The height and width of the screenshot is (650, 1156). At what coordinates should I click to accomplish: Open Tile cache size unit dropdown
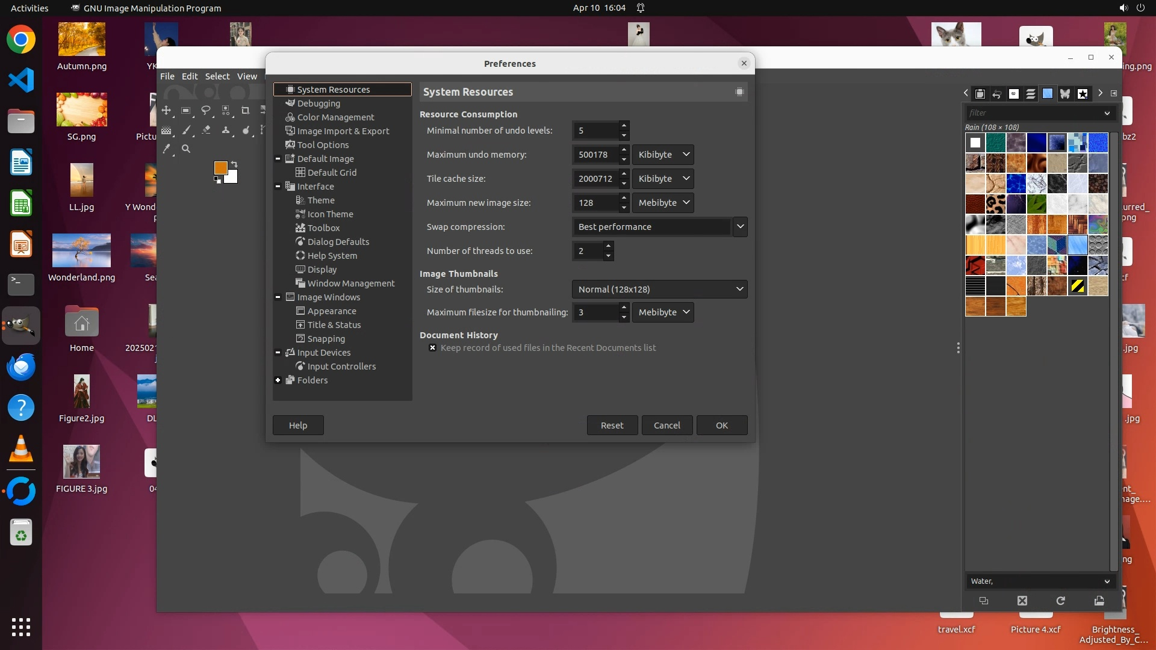pos(663,179)
